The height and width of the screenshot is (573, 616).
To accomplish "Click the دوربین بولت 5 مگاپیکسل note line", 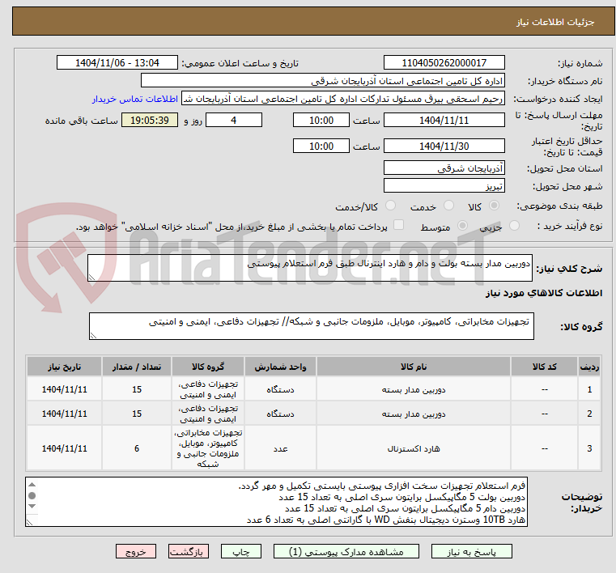I will (x=401, y=497).
